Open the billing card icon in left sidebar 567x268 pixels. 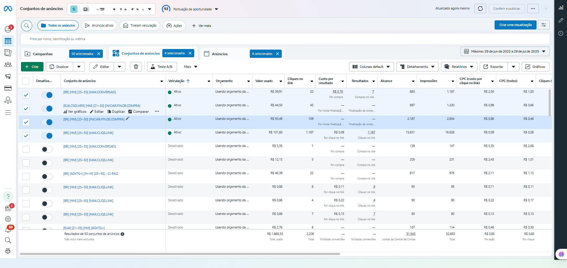8,88
